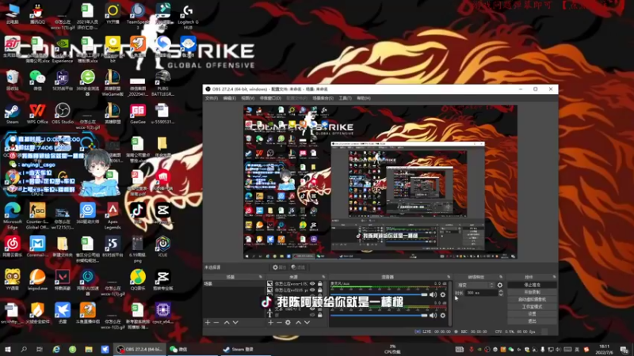This screenshot has width=634, height=356.
Task: Open the 视图(V) menu in OBS
Action: [x=248, y=98]
